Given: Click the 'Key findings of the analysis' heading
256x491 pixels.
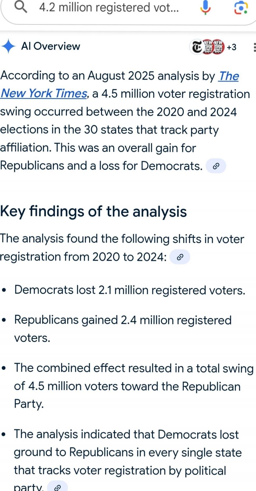Looking at the screenshot, I should [x=94, y=212].
